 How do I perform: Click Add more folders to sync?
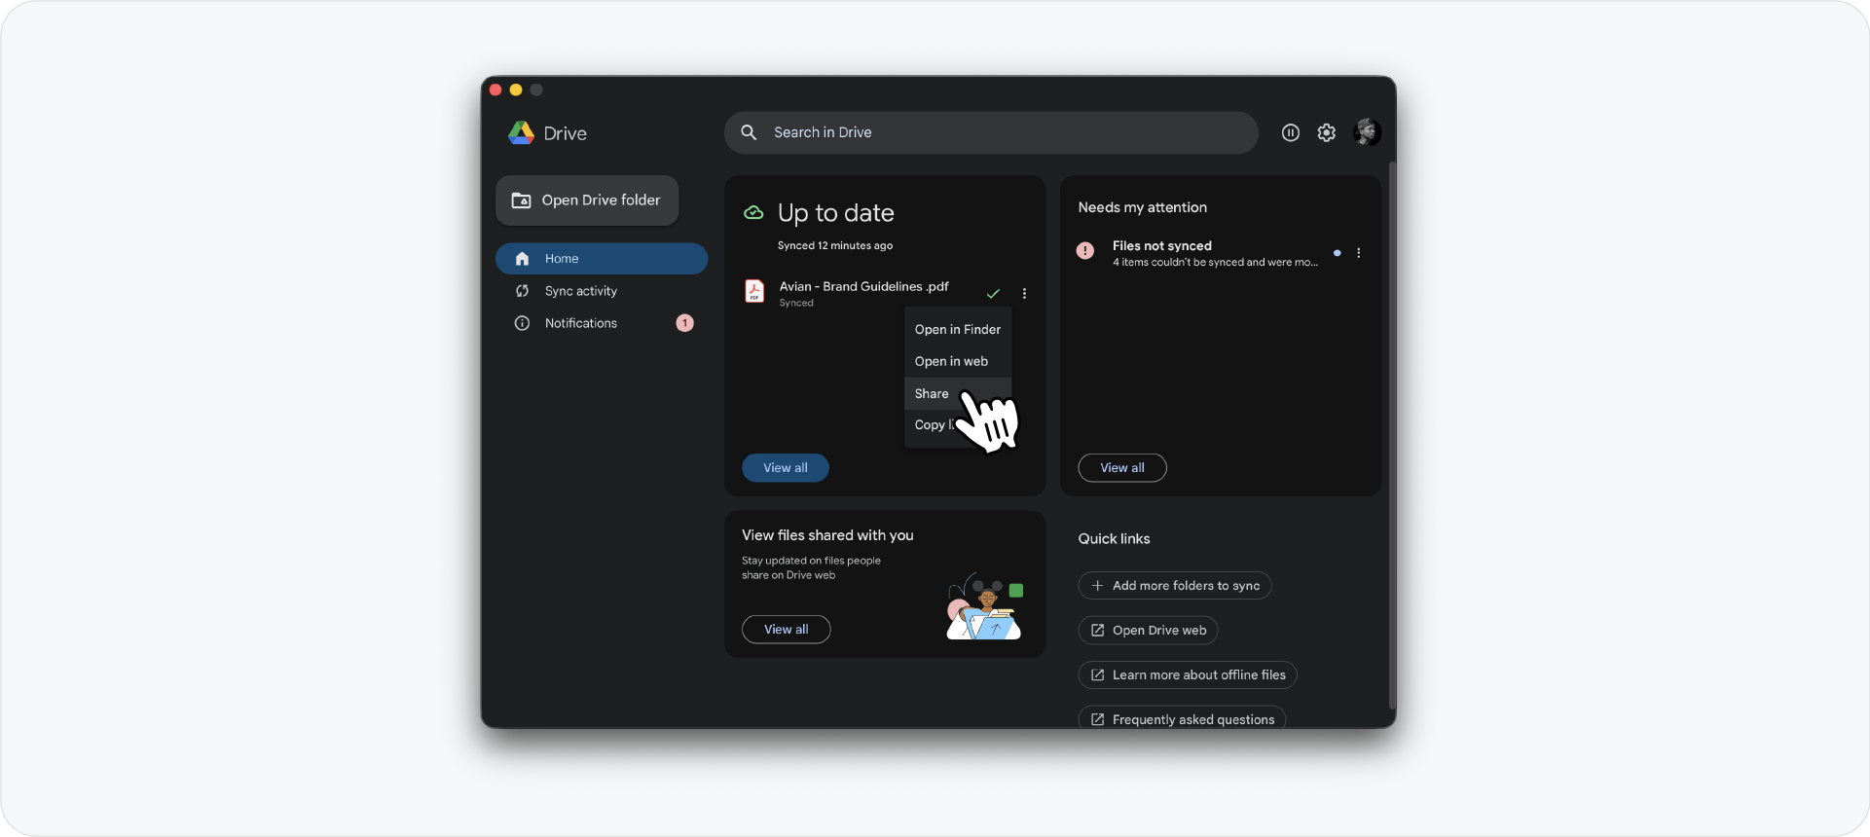(1175, 586)
